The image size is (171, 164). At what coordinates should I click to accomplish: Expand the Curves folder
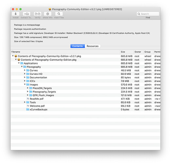(25, 70)
